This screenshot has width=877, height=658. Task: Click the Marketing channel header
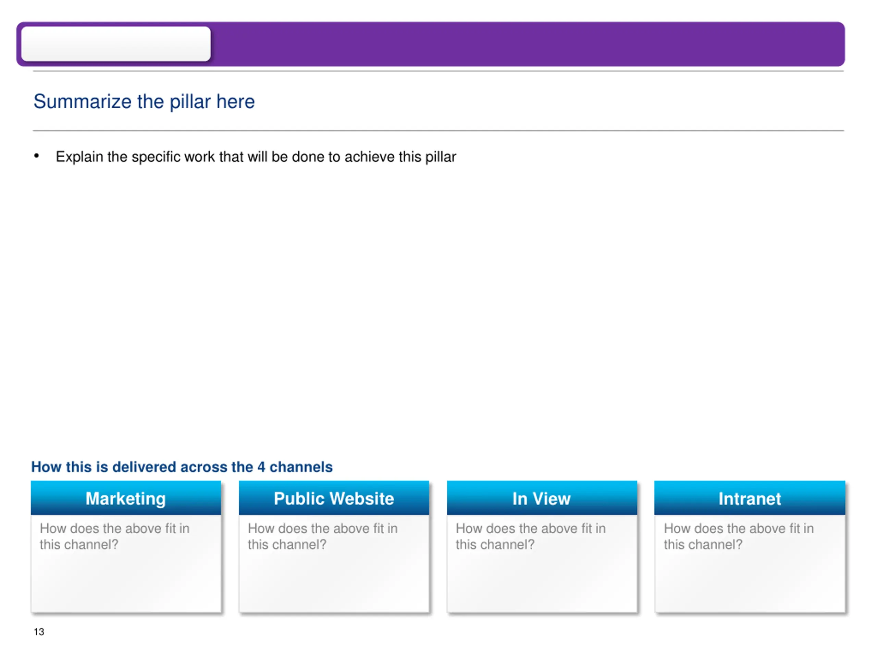126,498
